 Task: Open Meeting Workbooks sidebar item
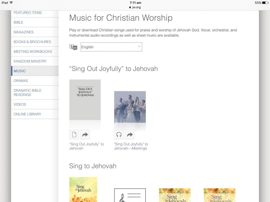[x=33, y=51]
